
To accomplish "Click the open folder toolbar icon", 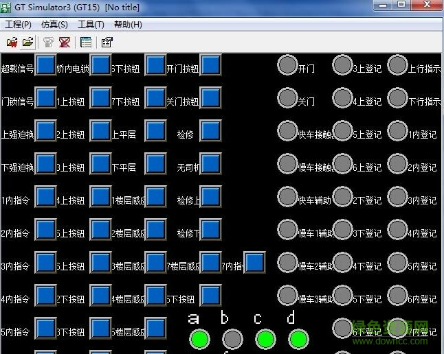I will [x=27, y=43].
